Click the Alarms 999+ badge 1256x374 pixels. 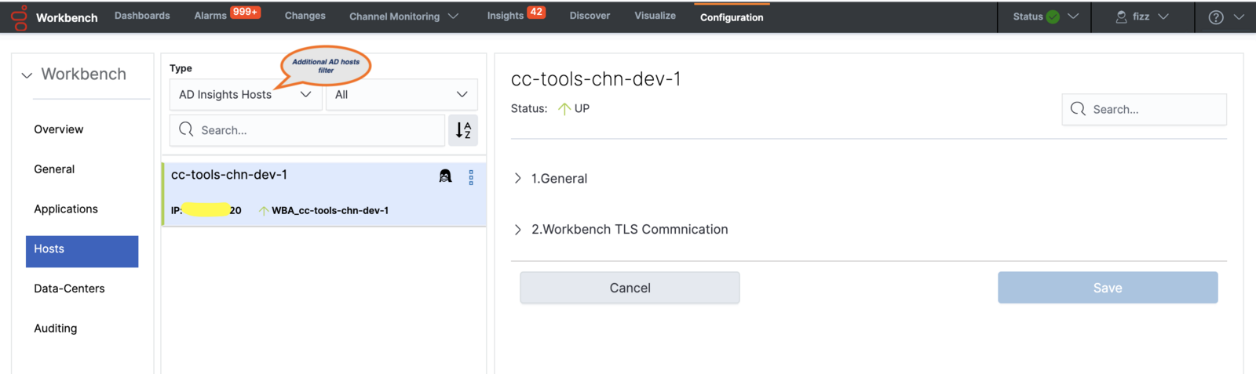245,12
